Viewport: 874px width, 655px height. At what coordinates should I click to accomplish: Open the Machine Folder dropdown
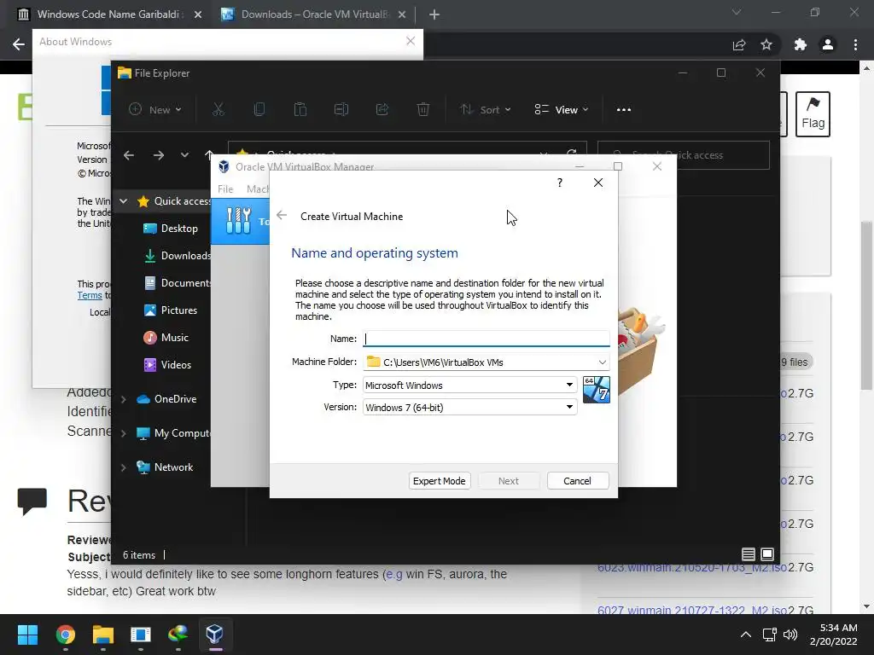[602, 362]
